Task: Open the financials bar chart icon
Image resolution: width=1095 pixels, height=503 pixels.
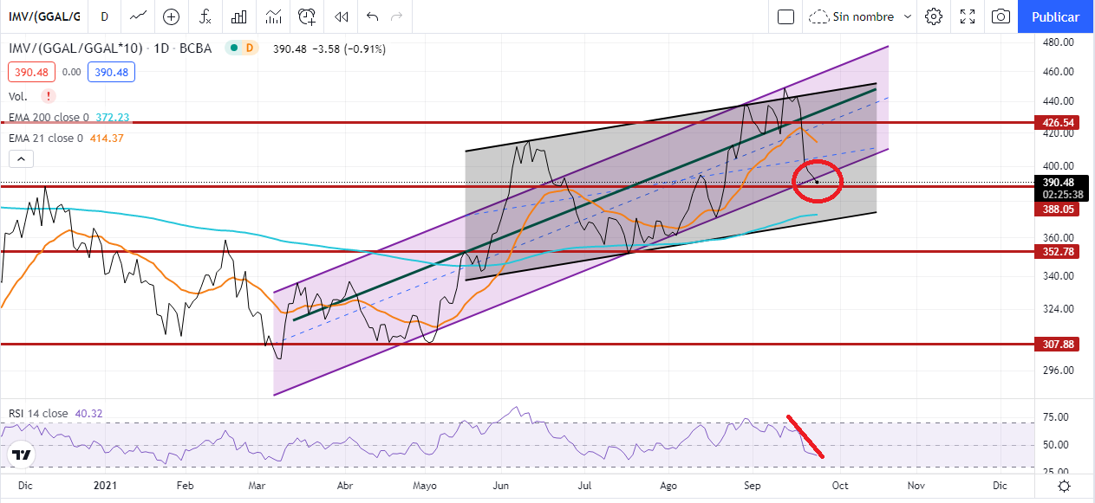Action: [240, 16]
